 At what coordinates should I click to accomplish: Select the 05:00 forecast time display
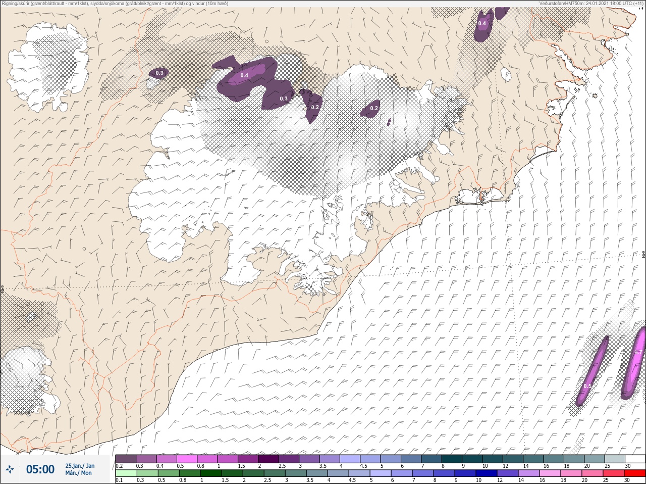[x=40, y=469]
